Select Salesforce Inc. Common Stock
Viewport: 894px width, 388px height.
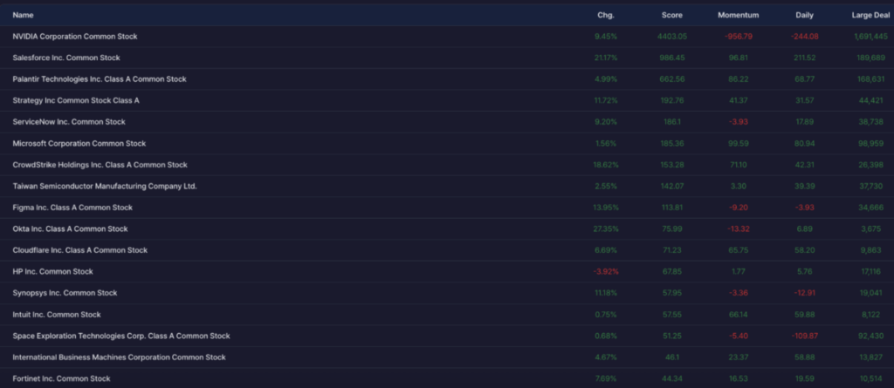click(447, 58)
